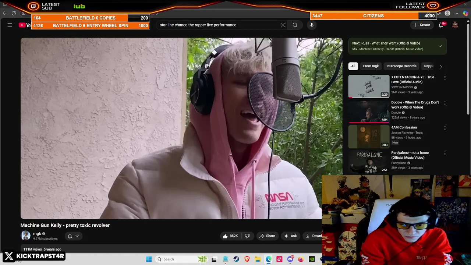The width and height of the screenshot is (471, 265).
Task: Click the 4AM Confession thumbnail
Action: (x=369, y=137)
